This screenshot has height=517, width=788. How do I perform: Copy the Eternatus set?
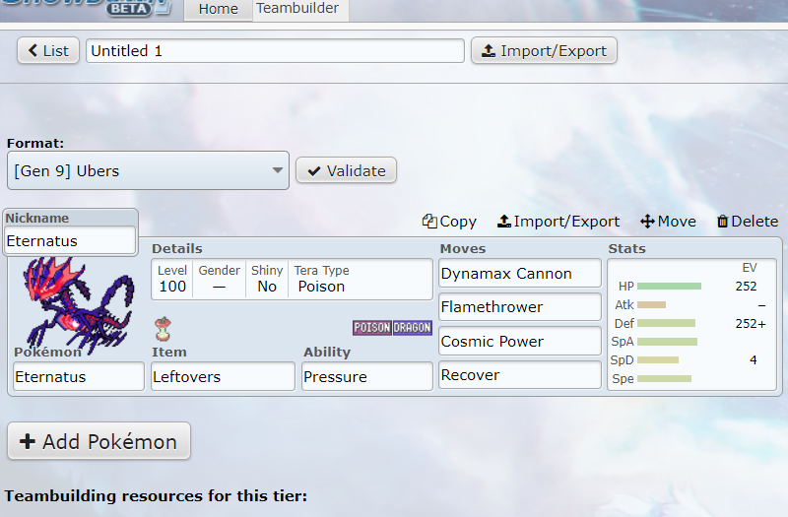449,221
